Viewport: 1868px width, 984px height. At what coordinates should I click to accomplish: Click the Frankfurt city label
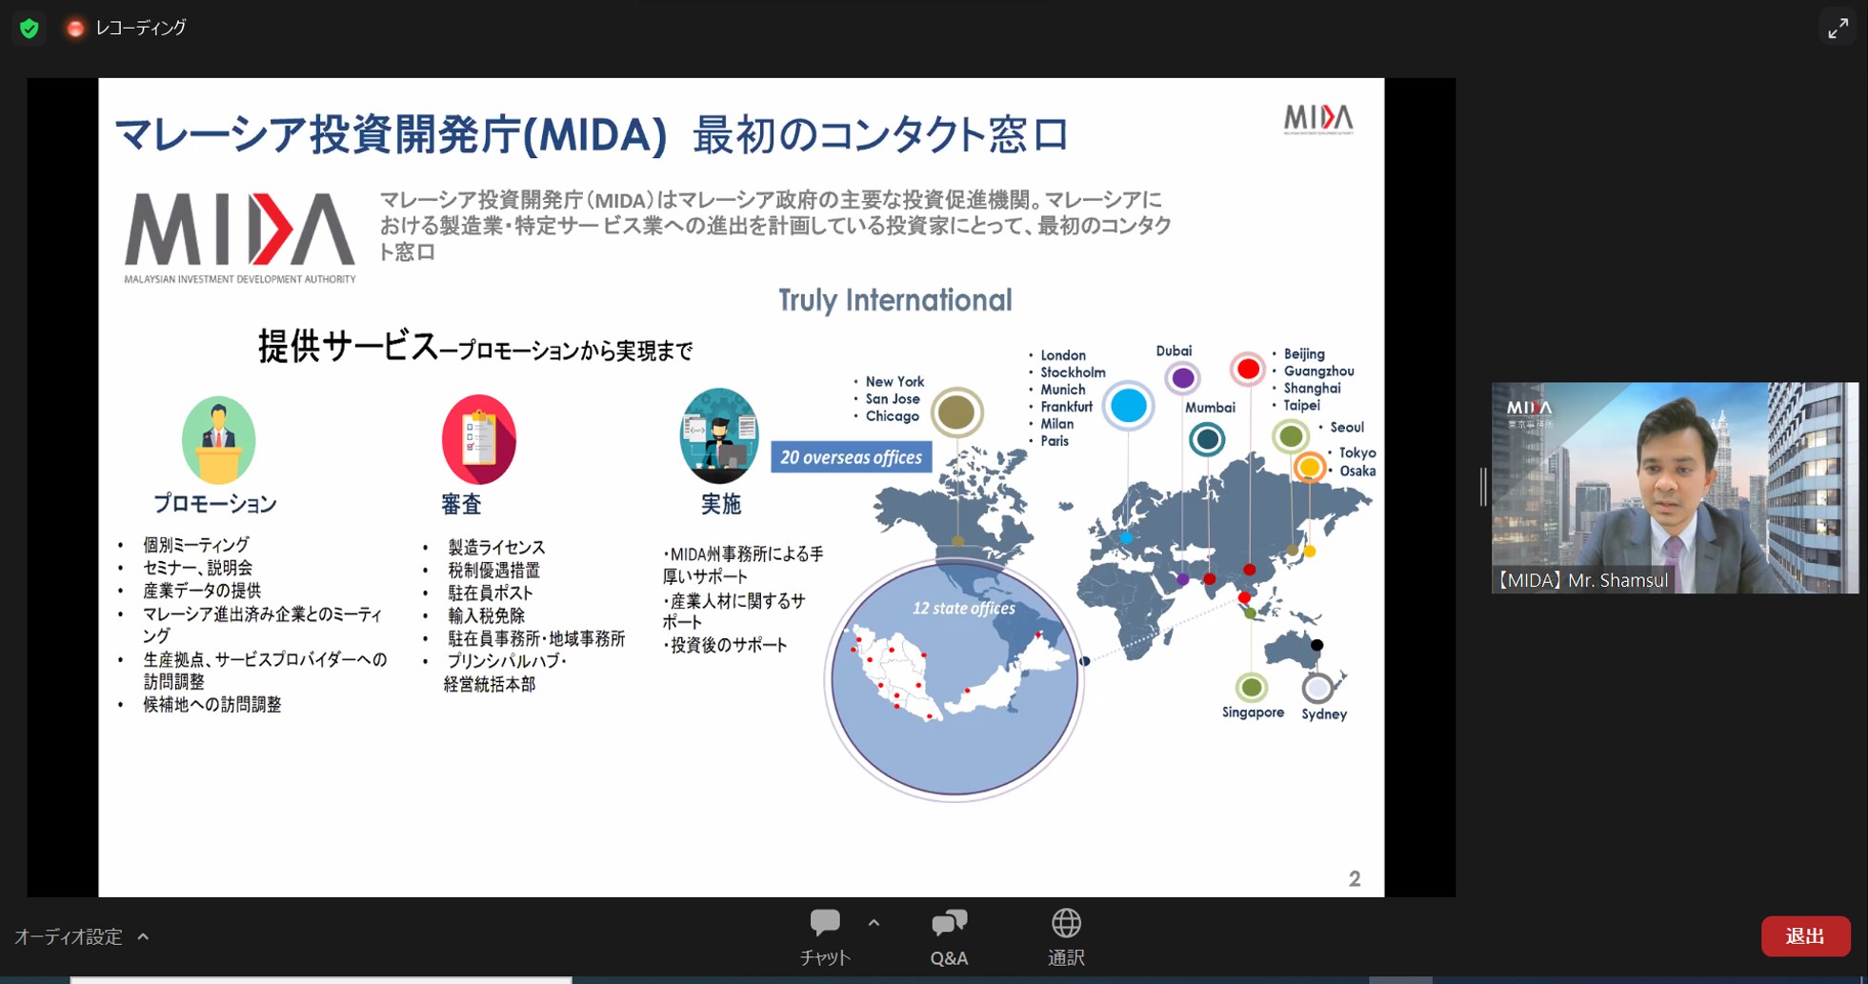pyautogui.click(x=1066, y=407)
